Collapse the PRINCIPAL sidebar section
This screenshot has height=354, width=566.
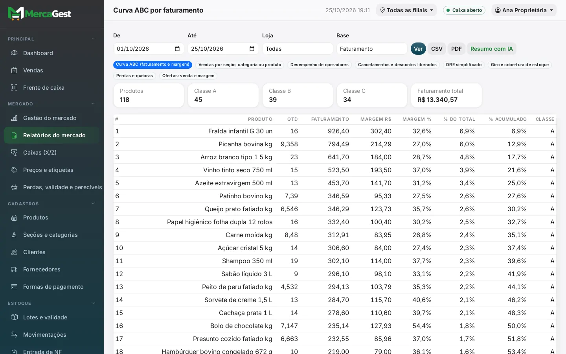tap(93, 39)
